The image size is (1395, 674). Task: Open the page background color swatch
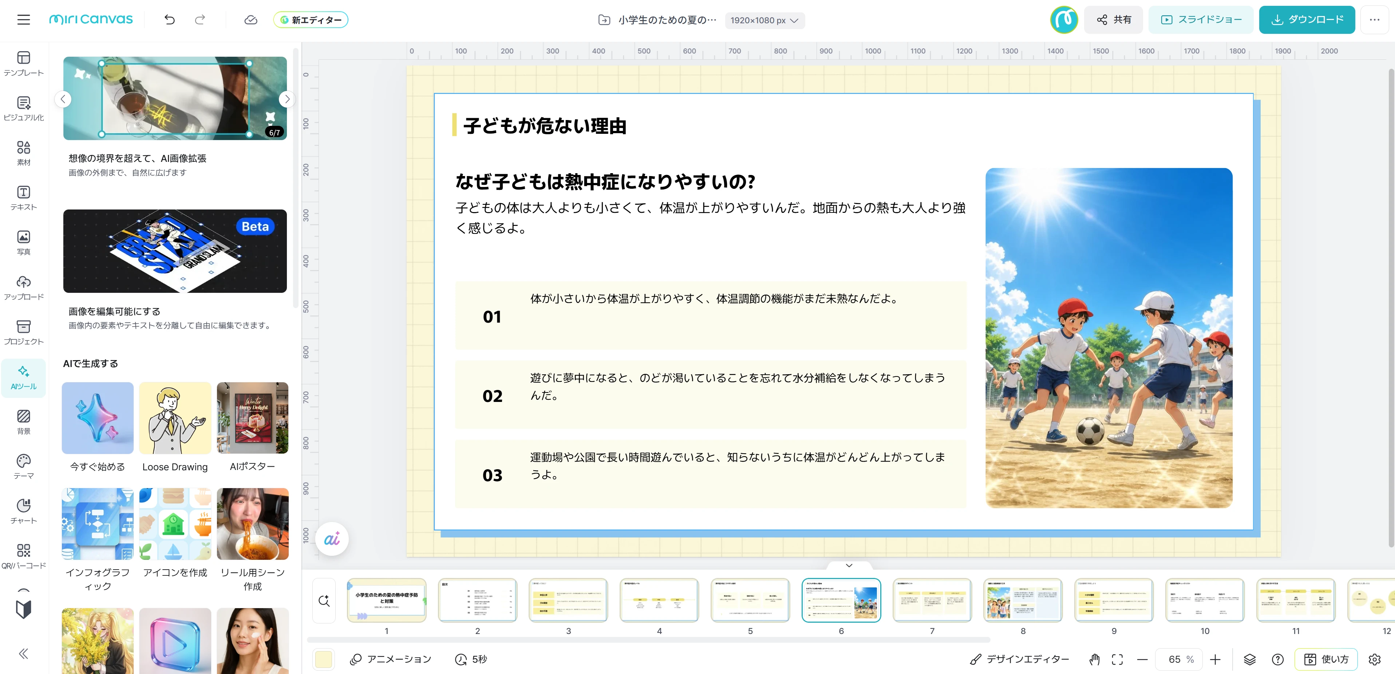tap(323, 659)
